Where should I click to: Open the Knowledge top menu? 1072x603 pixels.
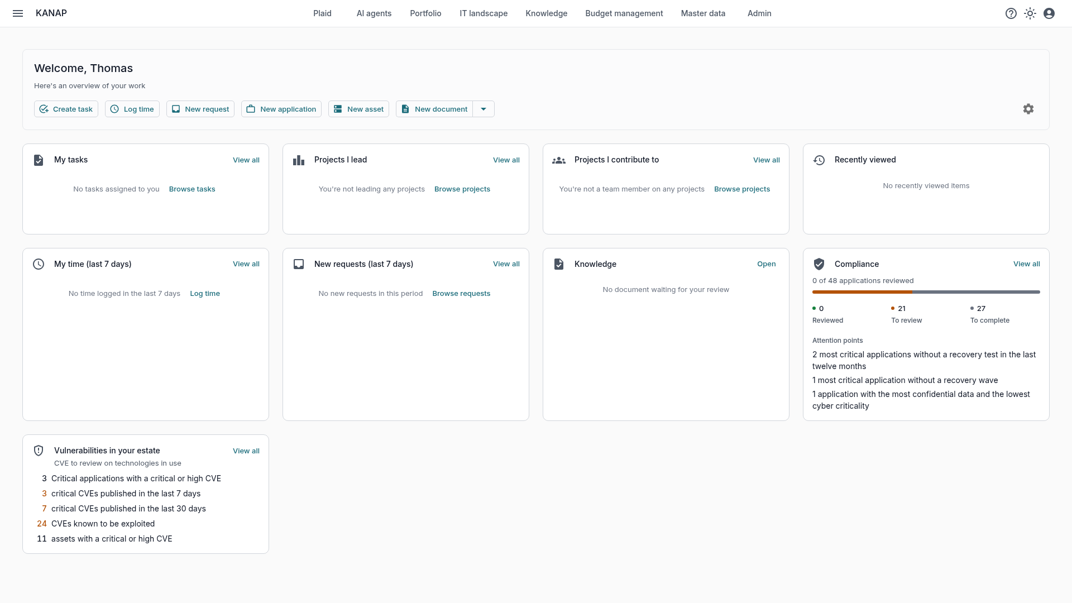click(x=546, y=13)
